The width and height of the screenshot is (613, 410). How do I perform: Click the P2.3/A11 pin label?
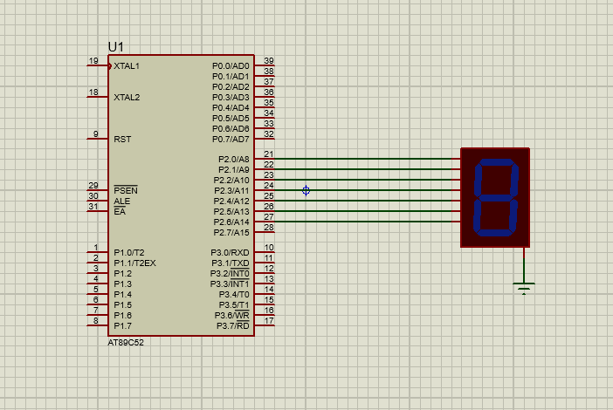[231, 191]
